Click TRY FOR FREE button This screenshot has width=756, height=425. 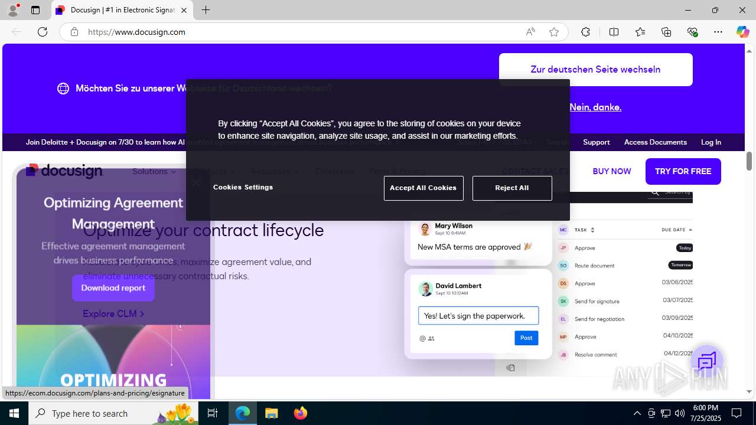point(683,171)
